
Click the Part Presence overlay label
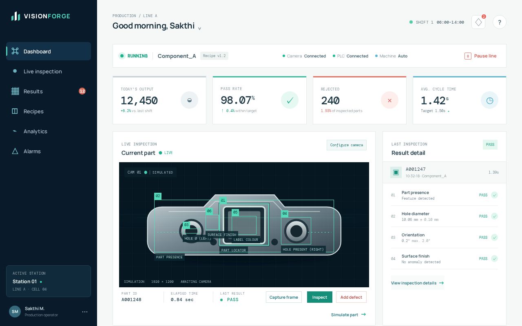click(169, 257)
